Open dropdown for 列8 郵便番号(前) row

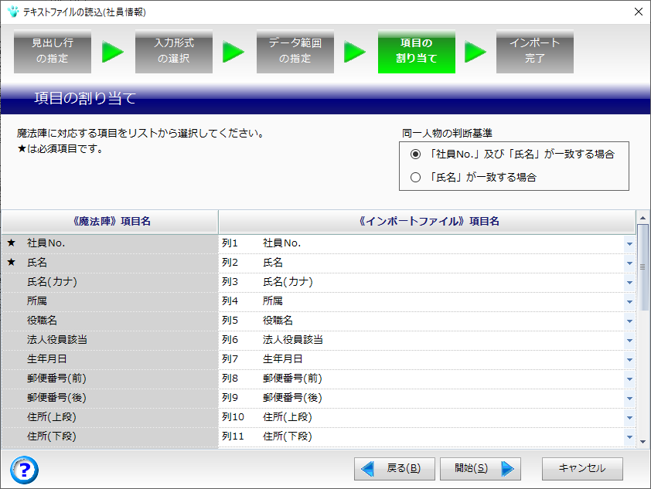tap(629, 379)
